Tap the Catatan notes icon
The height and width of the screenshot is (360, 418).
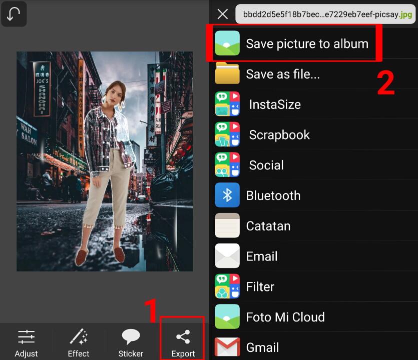point(227,225)
